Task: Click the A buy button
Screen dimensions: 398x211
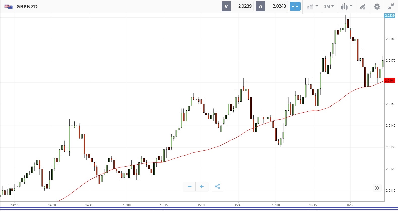Action: tap(260, 6)
